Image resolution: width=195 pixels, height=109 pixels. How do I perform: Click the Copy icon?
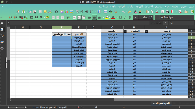(152, 12)
